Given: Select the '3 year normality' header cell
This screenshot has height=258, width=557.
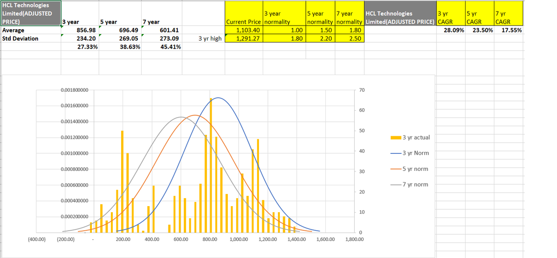Looking at the screenshot, I should 284,13.
